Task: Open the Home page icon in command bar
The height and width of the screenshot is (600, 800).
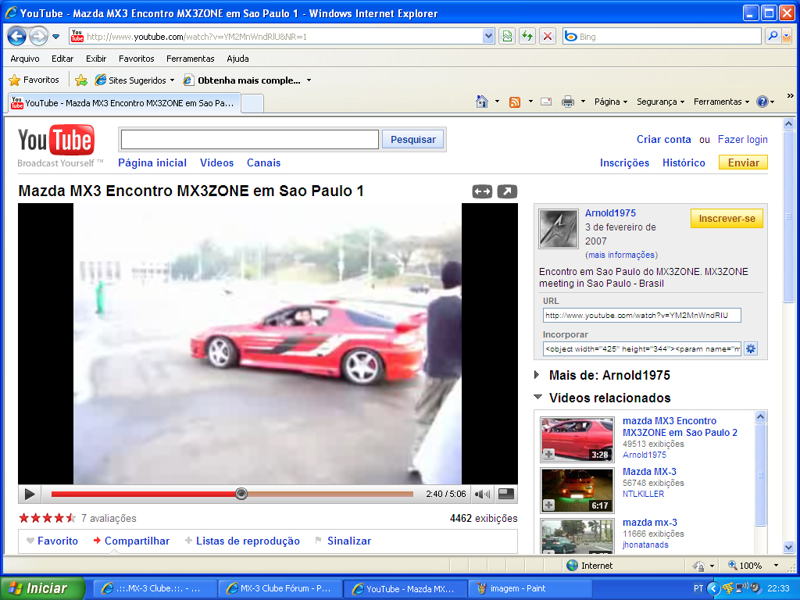Action: pyautogui.click(x=482, y=102)
